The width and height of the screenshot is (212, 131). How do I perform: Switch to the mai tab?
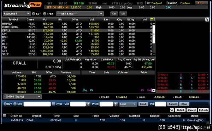click(105, 3)
